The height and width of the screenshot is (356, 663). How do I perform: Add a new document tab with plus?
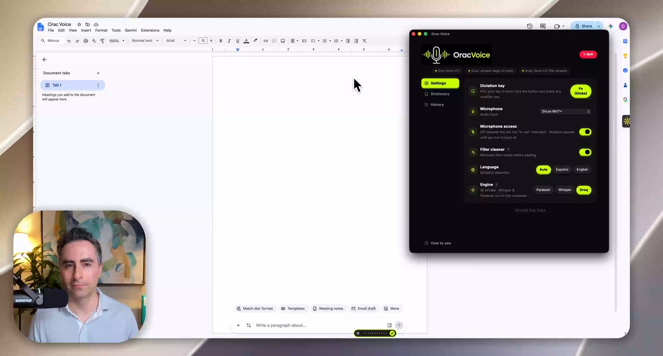tap(98, 73)
